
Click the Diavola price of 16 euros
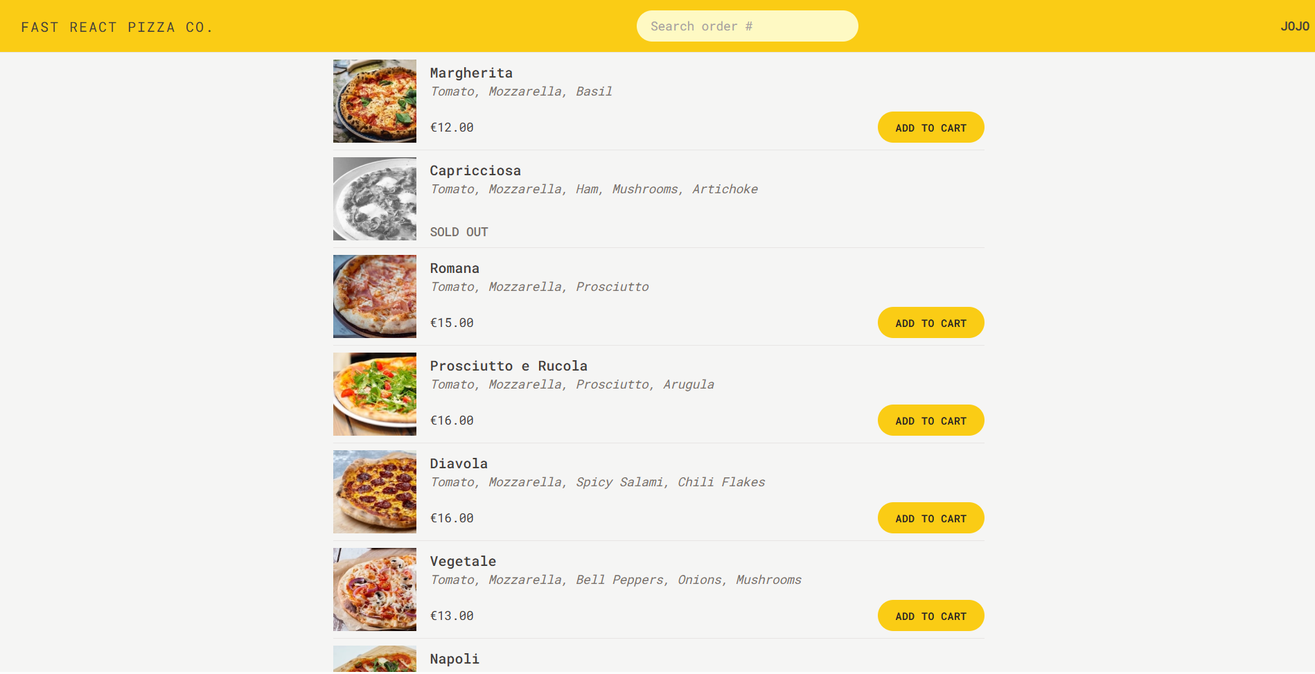(x=452, y=517)
